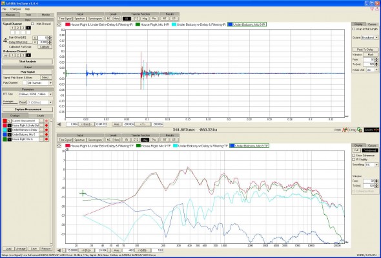
Task: Enable the Multi-Channel checkbox
Action: pos(32,24)
